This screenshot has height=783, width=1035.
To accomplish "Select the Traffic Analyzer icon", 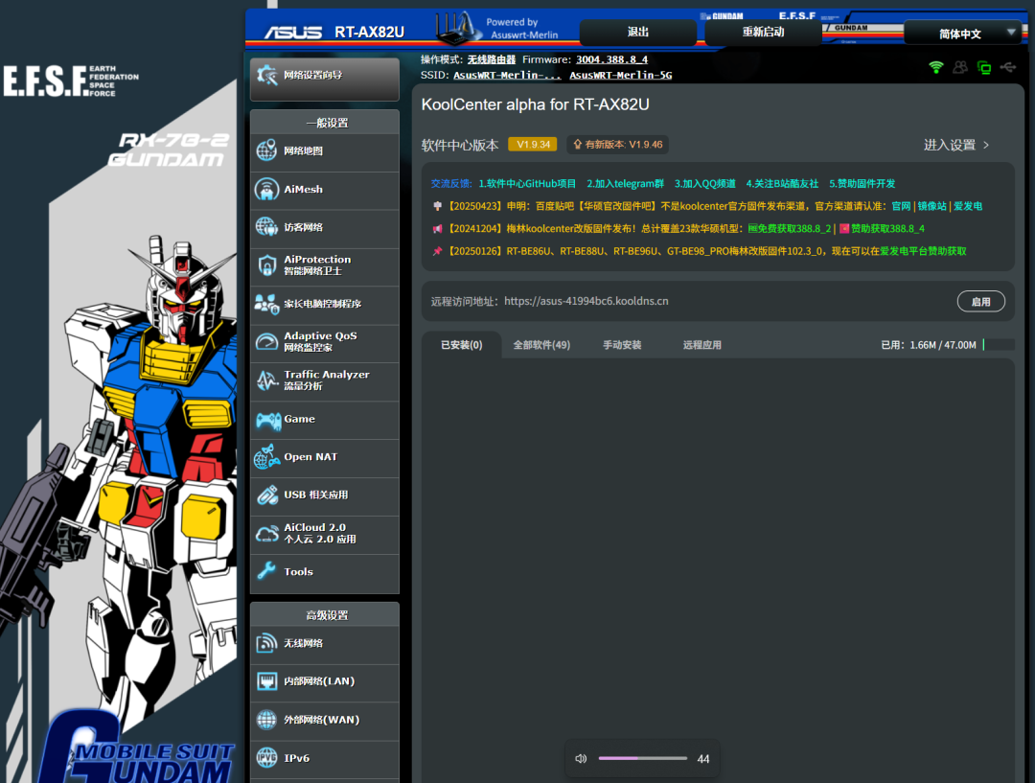I will [266, 380].
